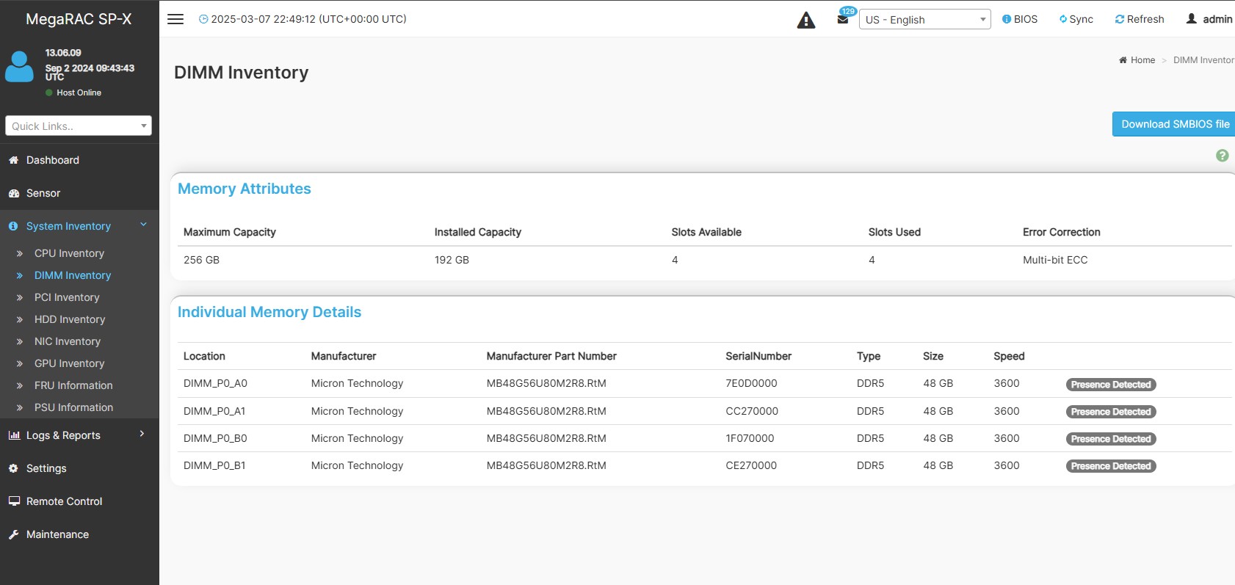Open the US - English language dropdown

click(x=924, y=19)
